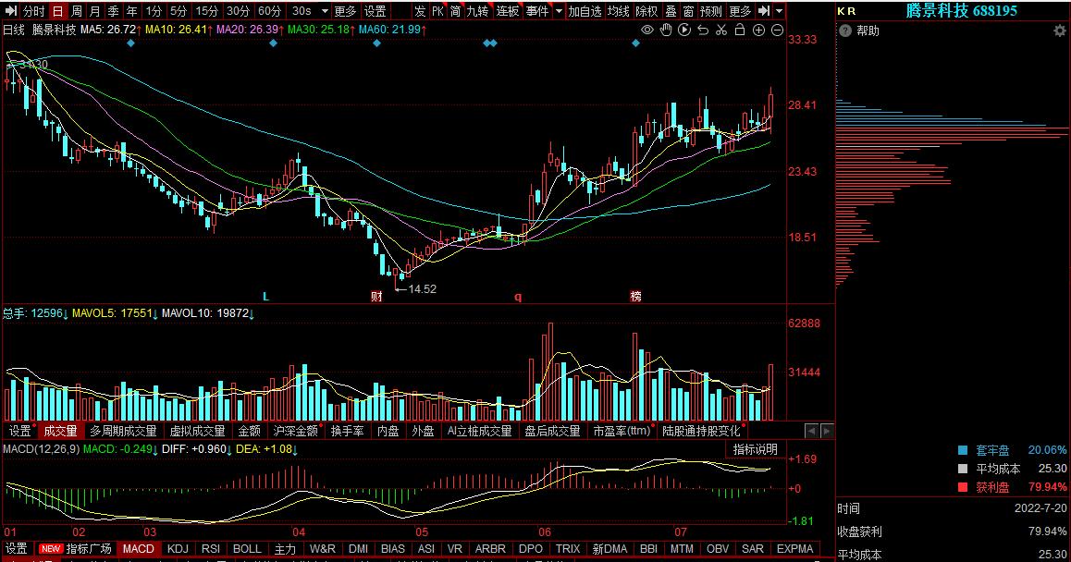Click the eye visibility icon above chart
Screen dimensions: 1071x562
(646, 31)
